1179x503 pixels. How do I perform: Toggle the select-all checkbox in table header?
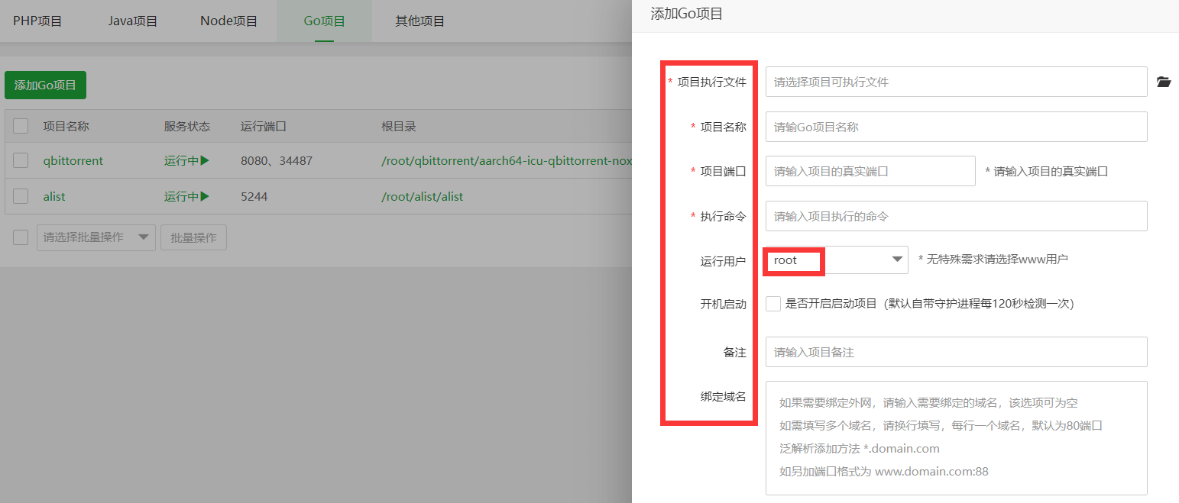point(20,125)
